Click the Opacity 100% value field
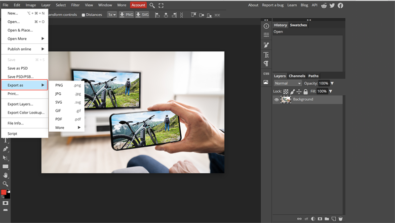 [324, 83]
